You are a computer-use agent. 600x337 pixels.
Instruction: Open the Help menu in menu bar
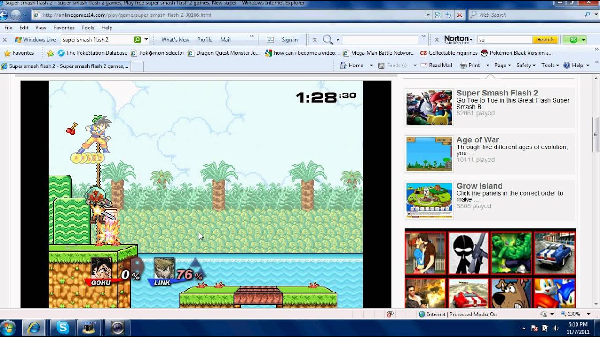pos(107,28)
